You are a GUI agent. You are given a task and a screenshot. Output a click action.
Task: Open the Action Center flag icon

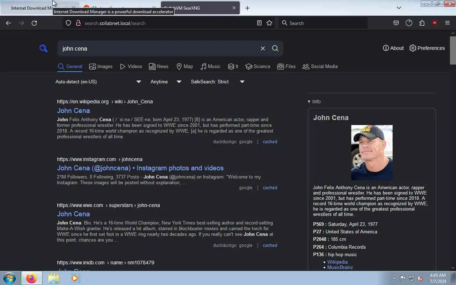click(x=403, y=278)
